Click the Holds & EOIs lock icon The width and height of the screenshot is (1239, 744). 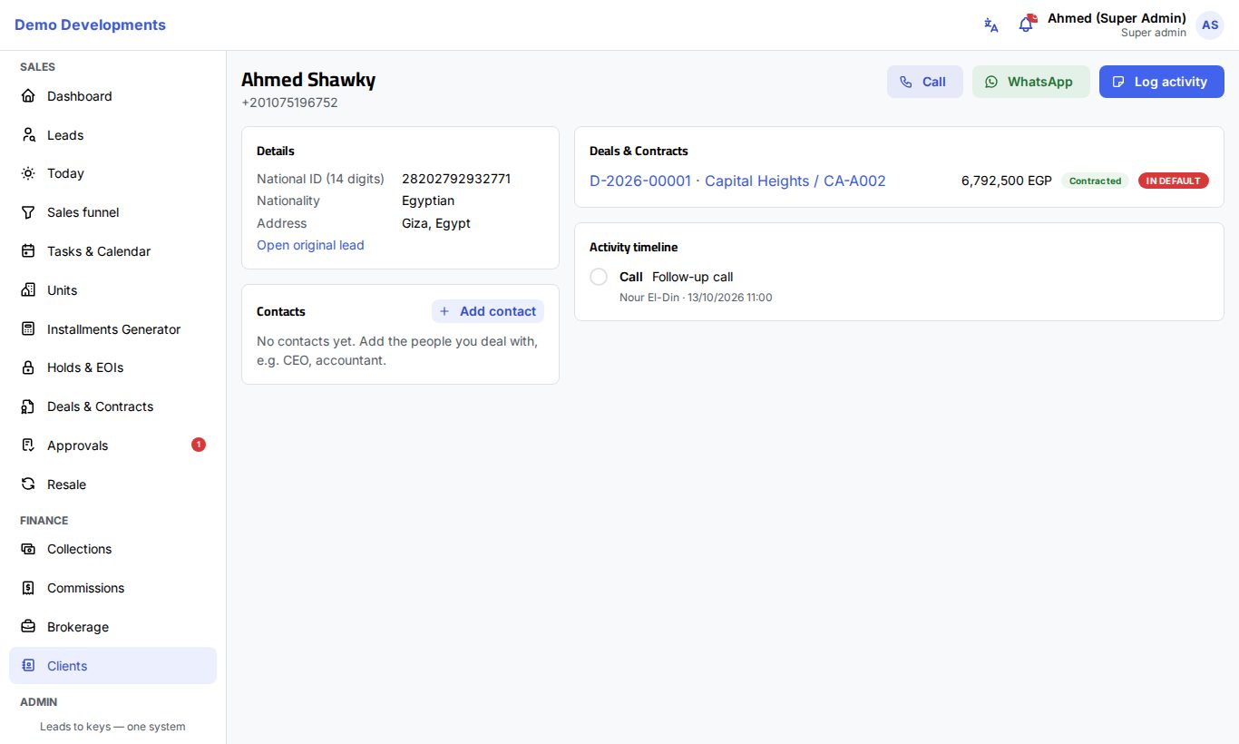(x=28, y=367)
